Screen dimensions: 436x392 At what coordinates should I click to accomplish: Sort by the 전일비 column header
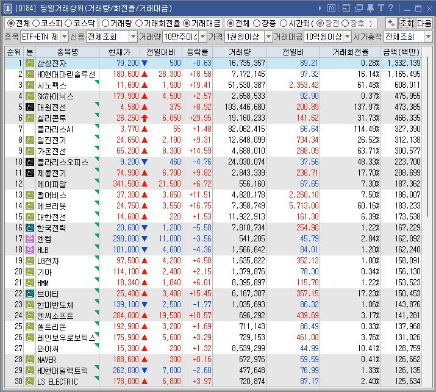293,52
